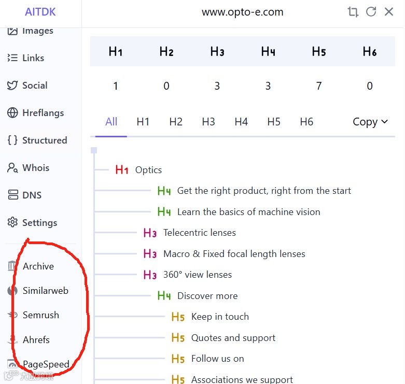
Task: Click the Telecentric lenses H3 heading
Action: [x=200, y=233]
